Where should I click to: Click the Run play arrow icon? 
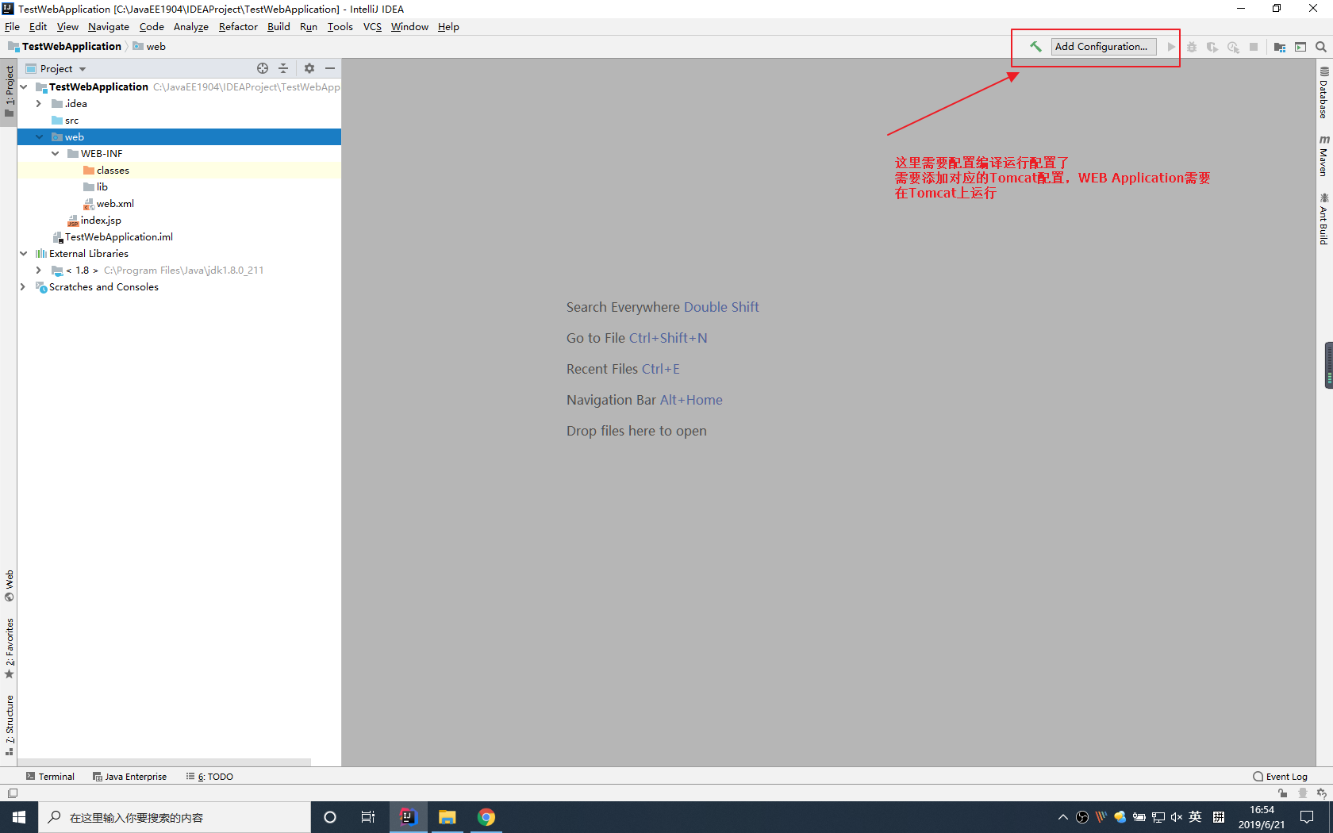coord(1171,47)
